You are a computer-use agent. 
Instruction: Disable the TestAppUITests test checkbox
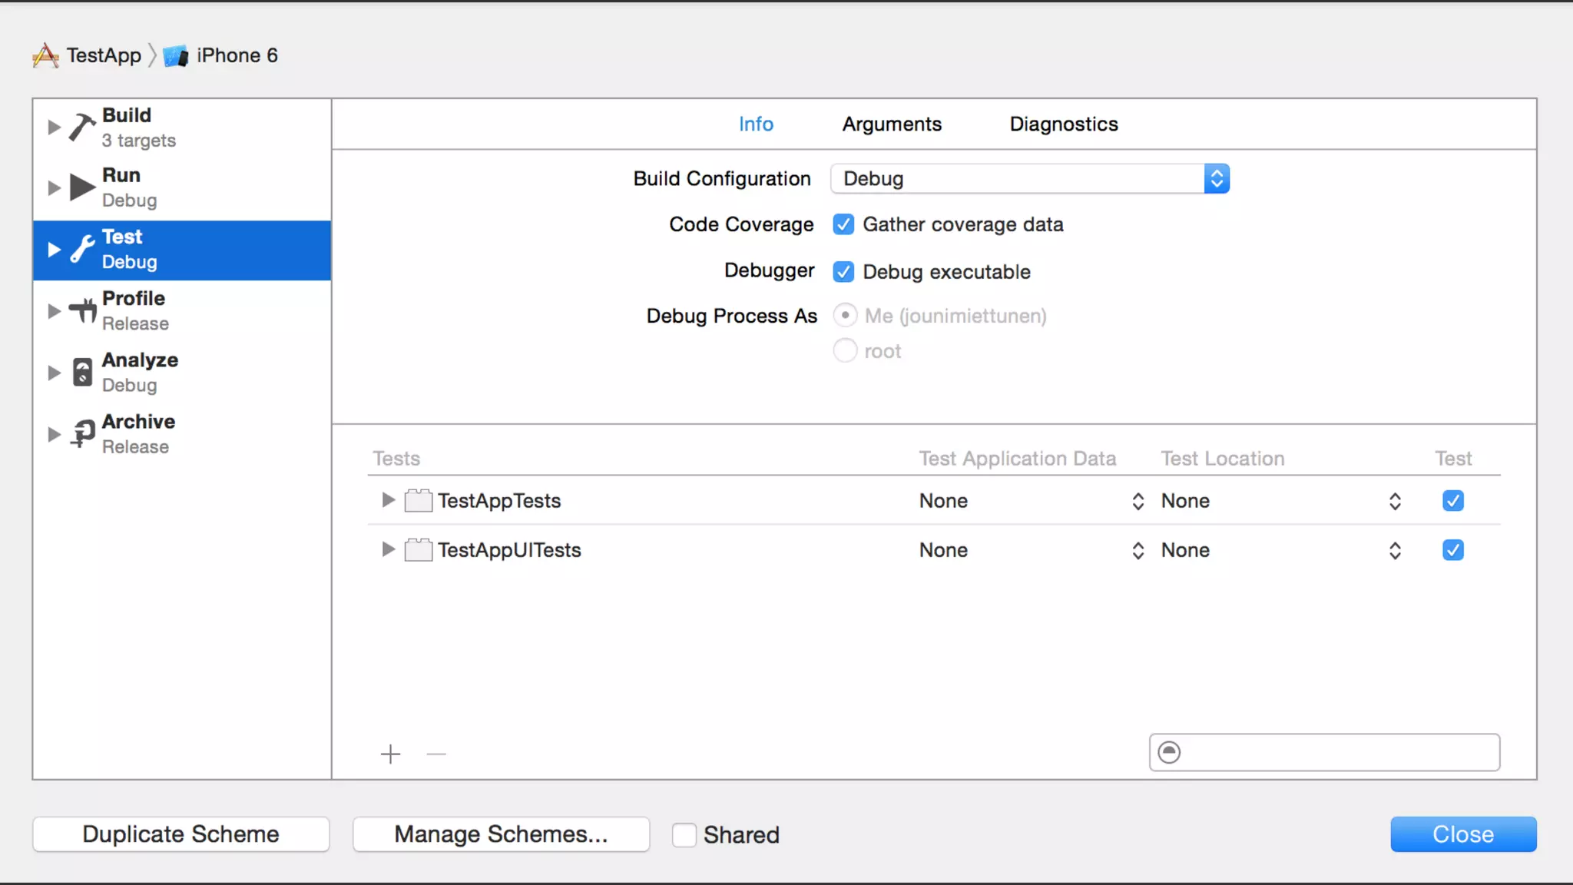[x=1452, y=550]
